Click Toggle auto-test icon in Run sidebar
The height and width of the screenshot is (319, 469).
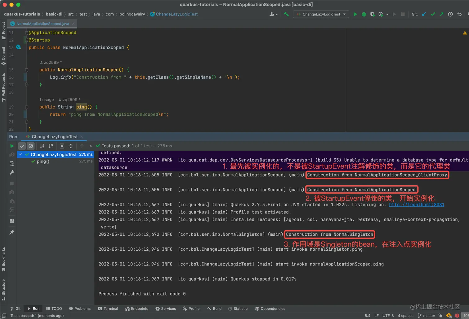click(12, 163)
